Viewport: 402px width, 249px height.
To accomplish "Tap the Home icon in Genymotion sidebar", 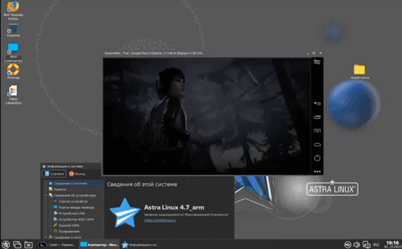I will [x=317, y=145].
